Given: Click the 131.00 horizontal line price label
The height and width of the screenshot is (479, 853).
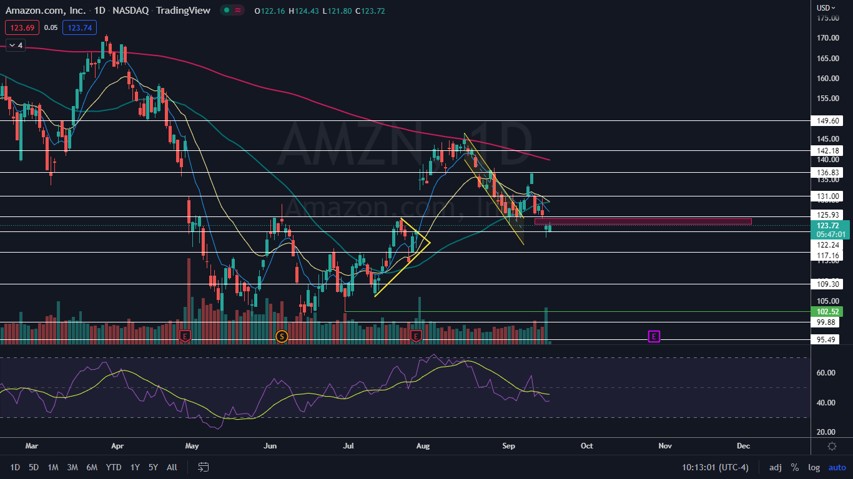Looking at the screenshot, I should click(x=828, y=196).
